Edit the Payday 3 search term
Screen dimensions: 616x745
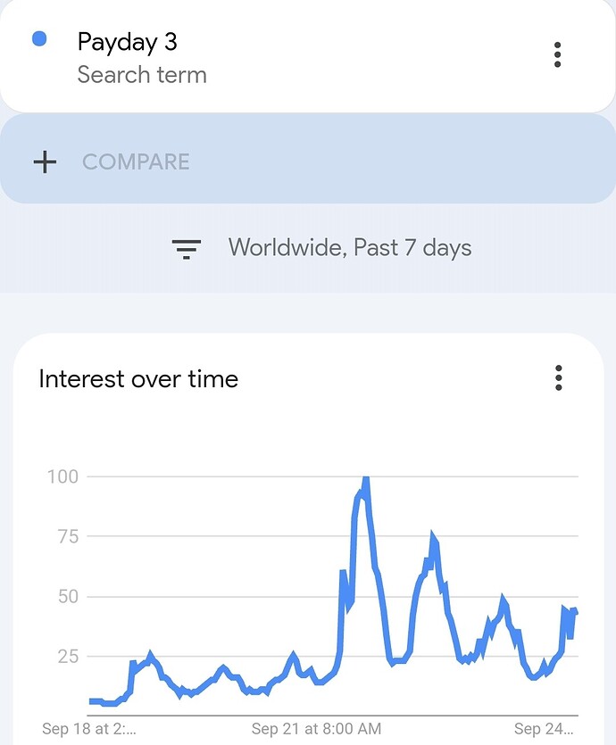click(x=128, y=42)
